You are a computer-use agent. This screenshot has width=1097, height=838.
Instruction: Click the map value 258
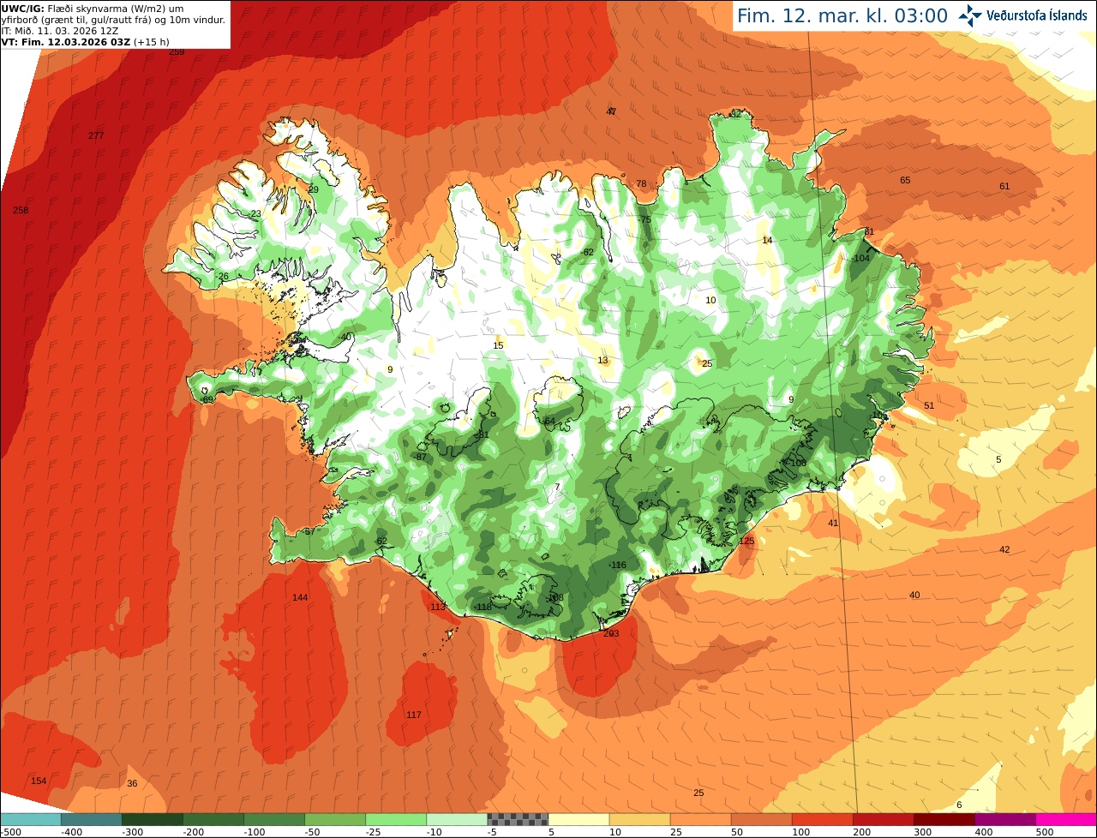coord(21,210)
